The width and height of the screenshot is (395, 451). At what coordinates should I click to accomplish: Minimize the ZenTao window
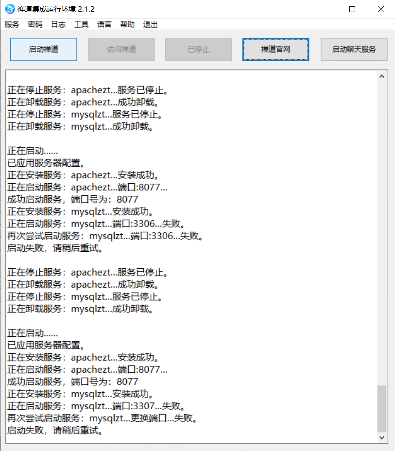[324, 9]
